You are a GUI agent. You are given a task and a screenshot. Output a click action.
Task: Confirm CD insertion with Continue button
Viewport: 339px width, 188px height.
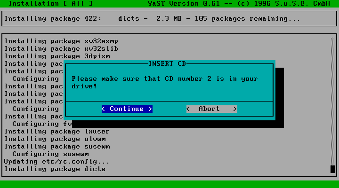[127, 109]
